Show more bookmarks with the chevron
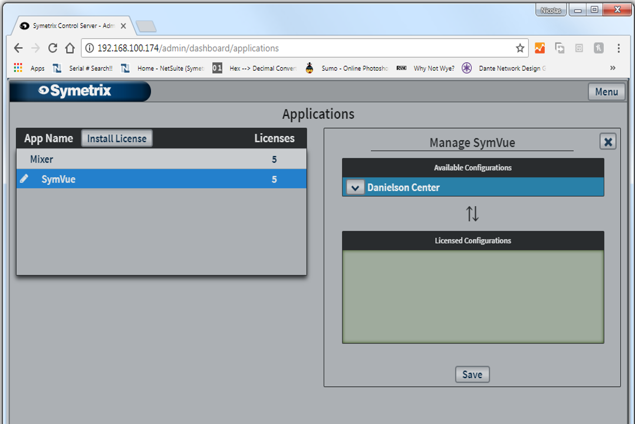635x424 pixels. click(x=613, y=68)
